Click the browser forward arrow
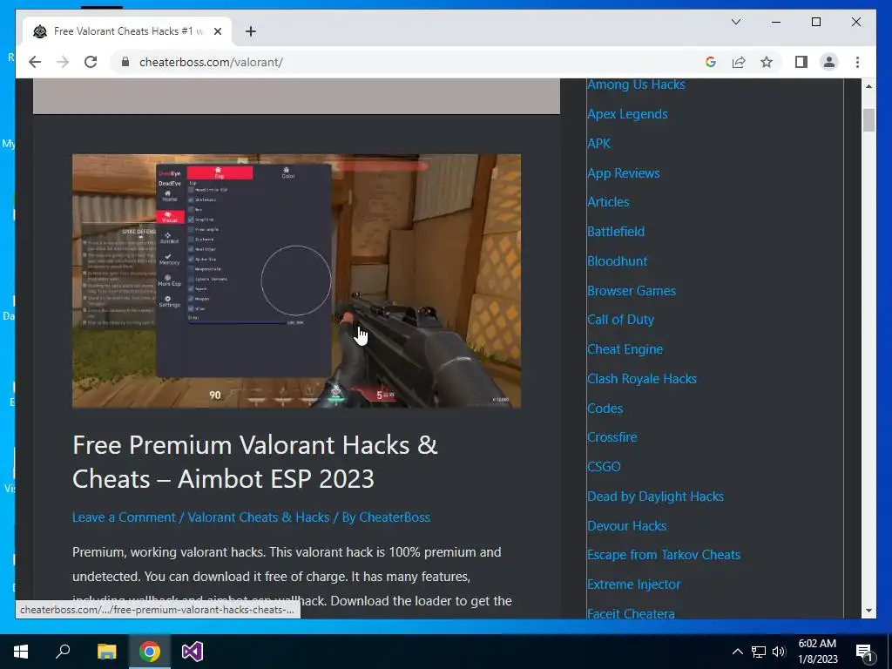 click(63, 62)
